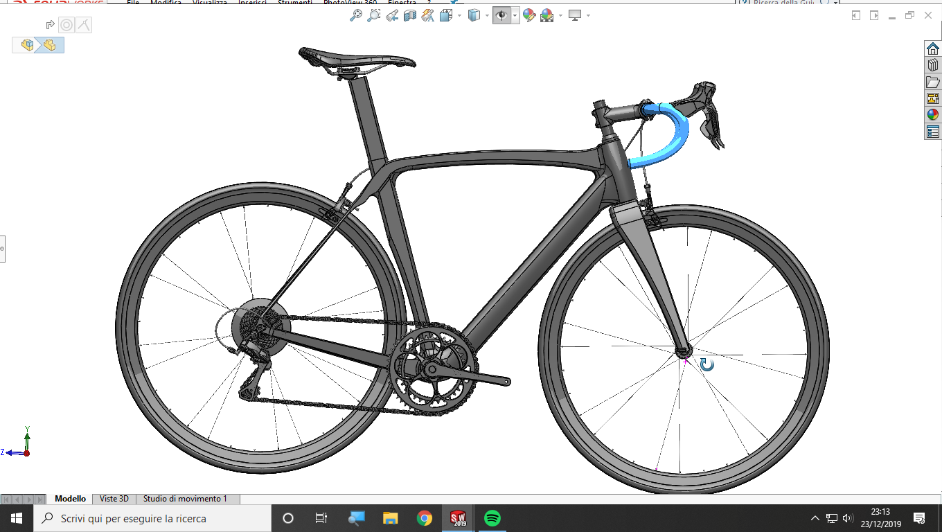Open Dynamic Annotation Views tool
The width and height of the screenshot is (942, 532).
[428, 15]
